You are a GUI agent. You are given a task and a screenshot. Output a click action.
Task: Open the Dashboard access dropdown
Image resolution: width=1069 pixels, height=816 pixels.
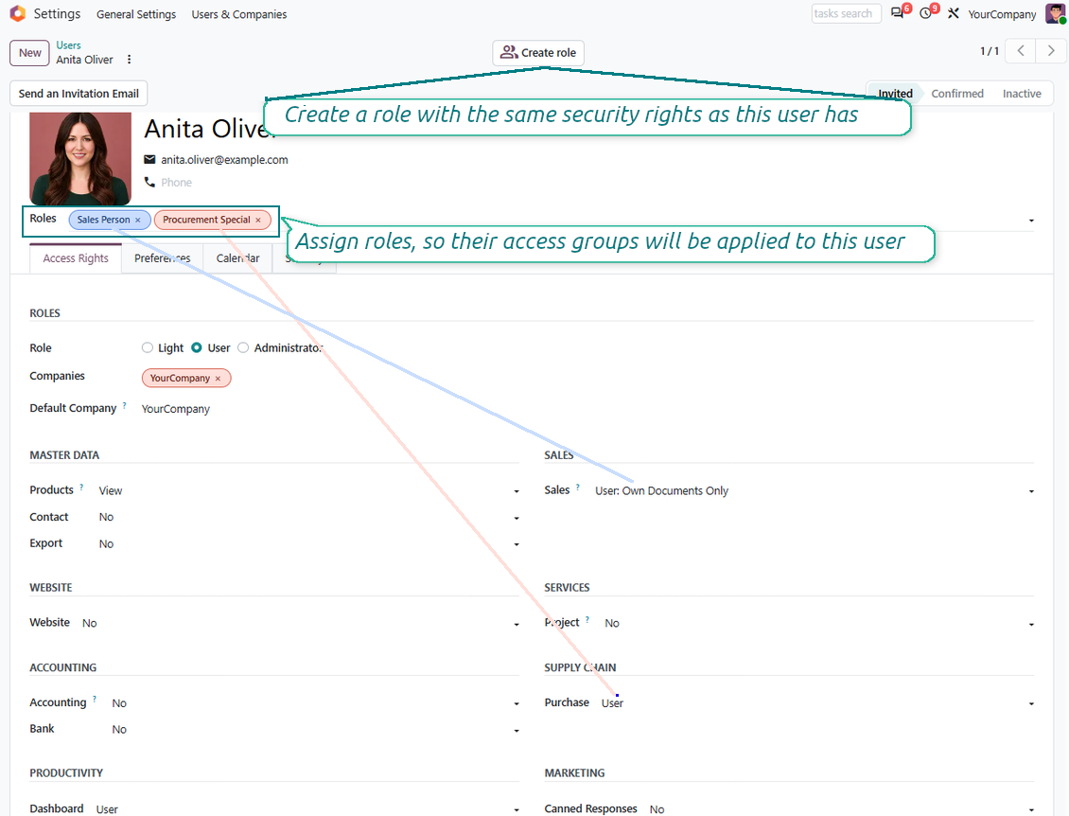click(517, 810)
